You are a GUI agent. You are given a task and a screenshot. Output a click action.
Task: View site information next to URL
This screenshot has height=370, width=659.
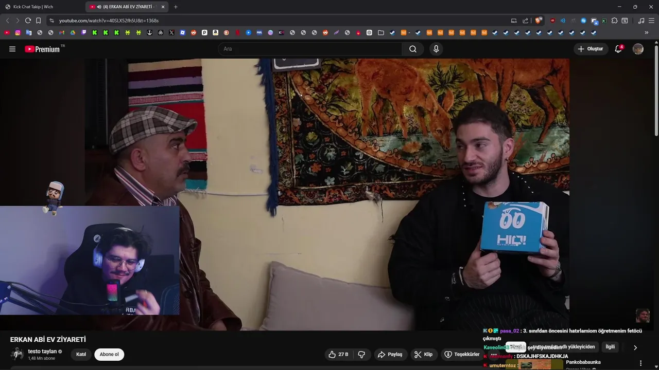pos(51,21)
